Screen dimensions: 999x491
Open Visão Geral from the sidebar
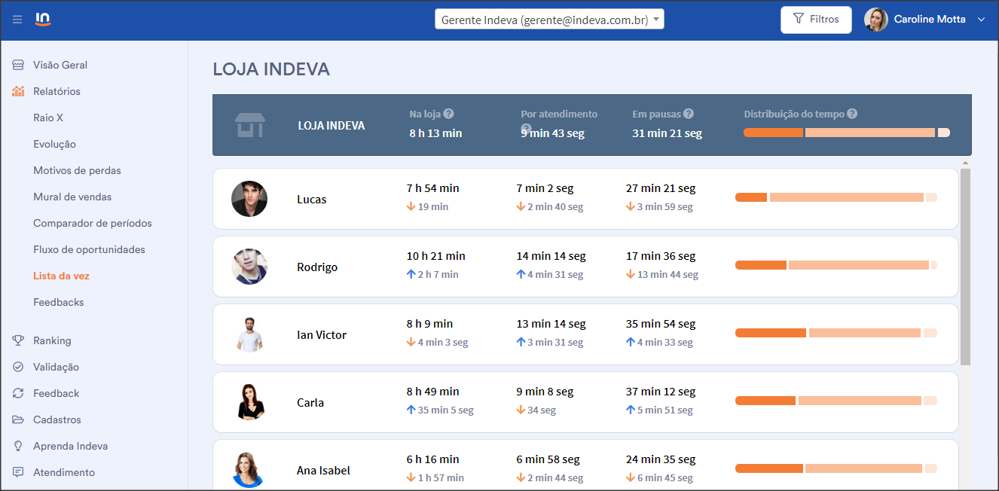tap(60, 65)
